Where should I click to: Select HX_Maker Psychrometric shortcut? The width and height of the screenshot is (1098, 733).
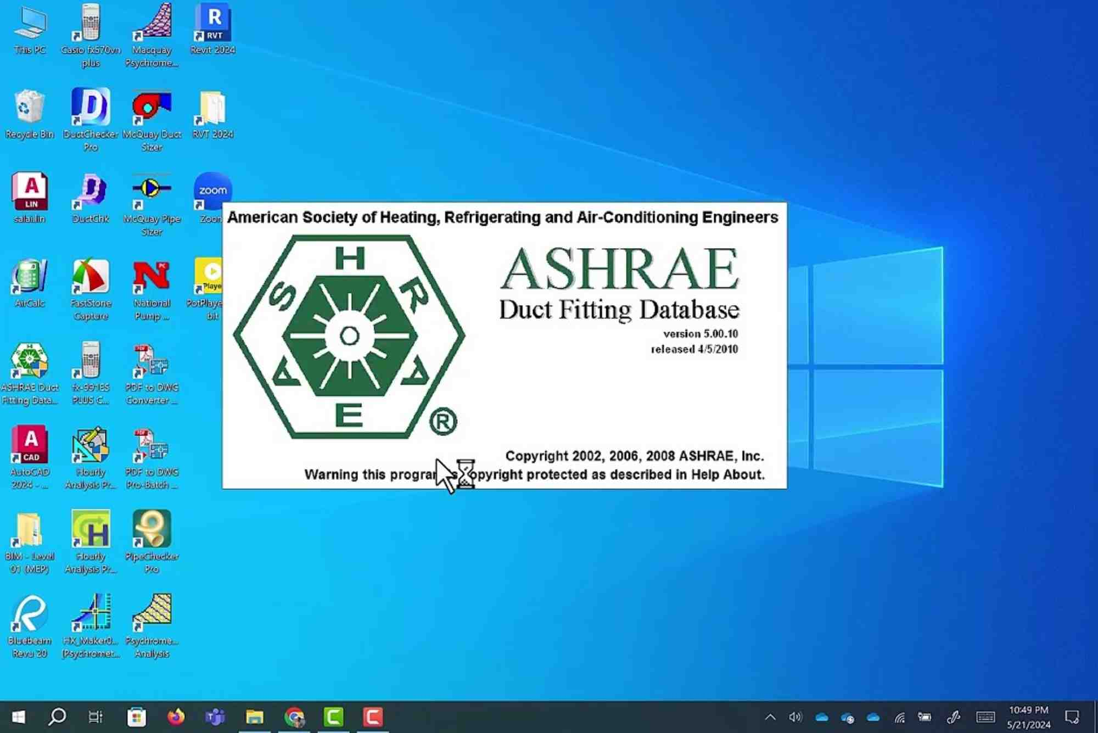point(91,626)
